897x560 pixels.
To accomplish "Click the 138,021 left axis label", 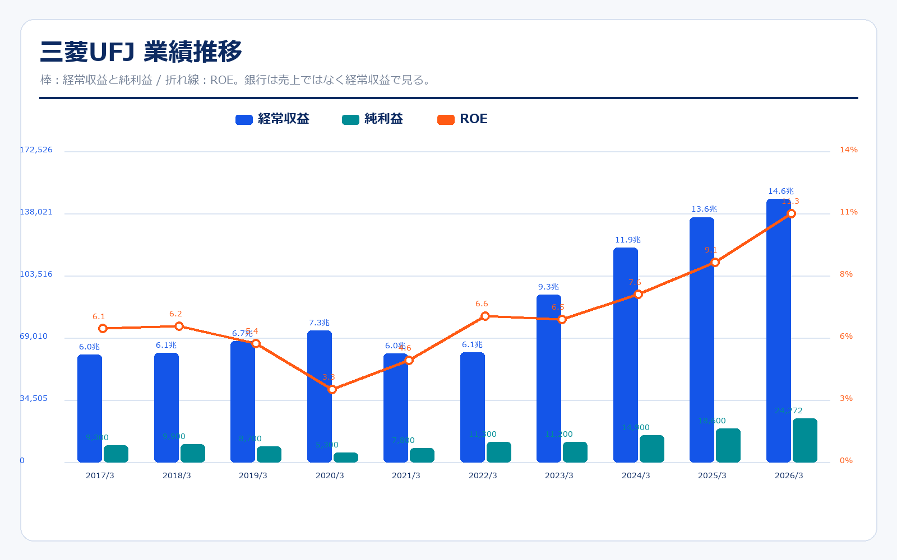I will [x=36, y=212].
